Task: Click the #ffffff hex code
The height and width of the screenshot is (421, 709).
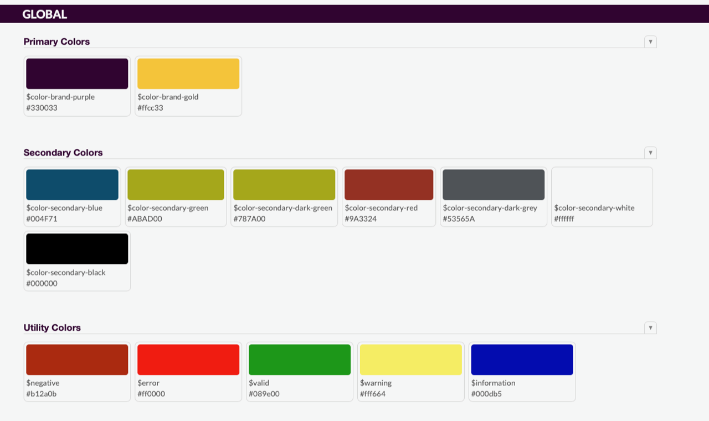Action: tap(564, 219)
